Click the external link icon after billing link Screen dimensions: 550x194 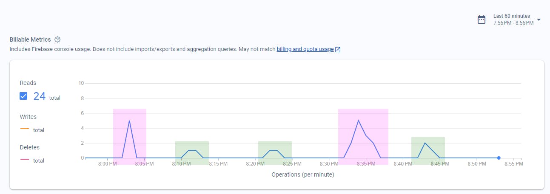[x=338, y=49]
